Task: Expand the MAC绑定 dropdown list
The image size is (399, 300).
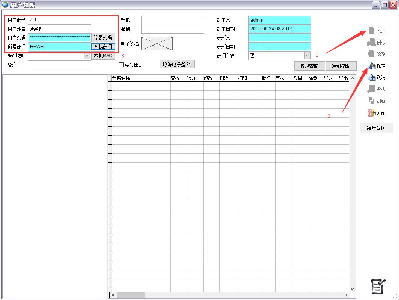Action: pos(87,56)
